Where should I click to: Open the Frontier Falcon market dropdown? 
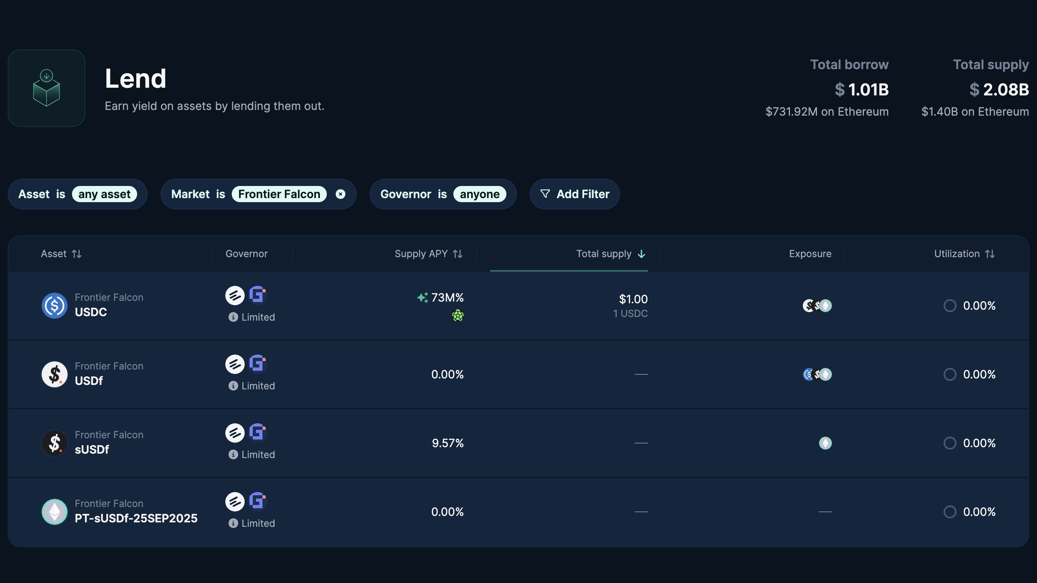pyautogui.click(x=279, y=194)
